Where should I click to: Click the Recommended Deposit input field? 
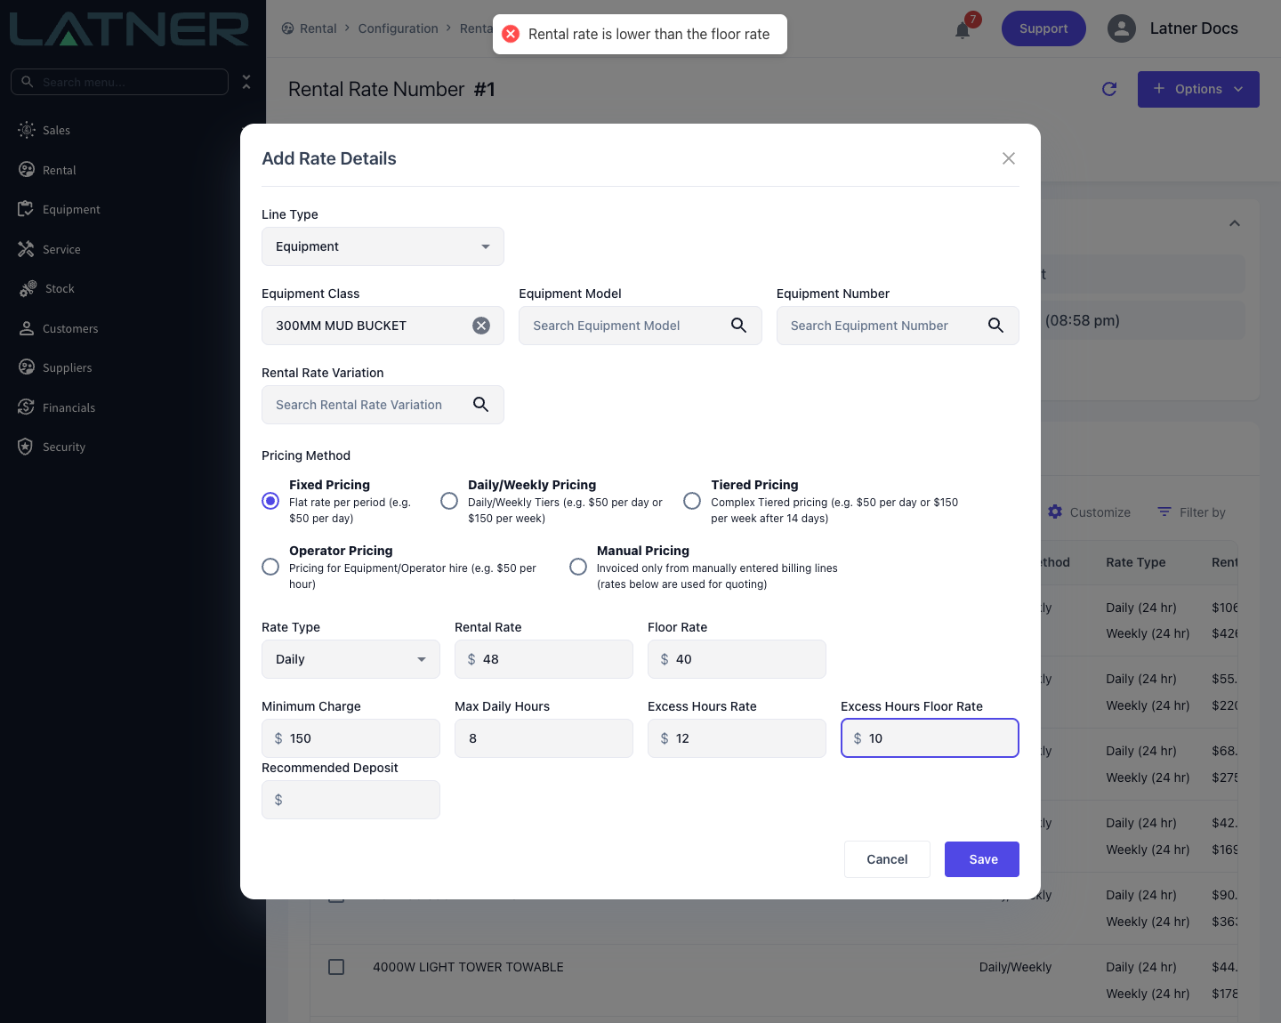pos(350,800)
